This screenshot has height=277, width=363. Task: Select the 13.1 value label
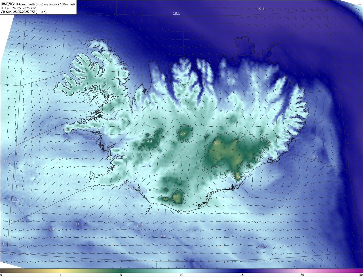pos(263,246)
